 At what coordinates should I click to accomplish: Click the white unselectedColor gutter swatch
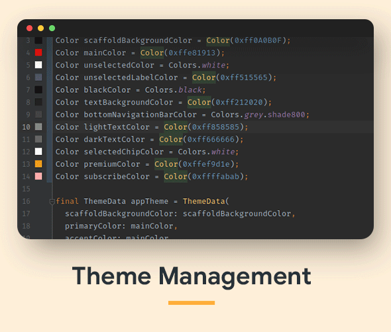[38, 65]
